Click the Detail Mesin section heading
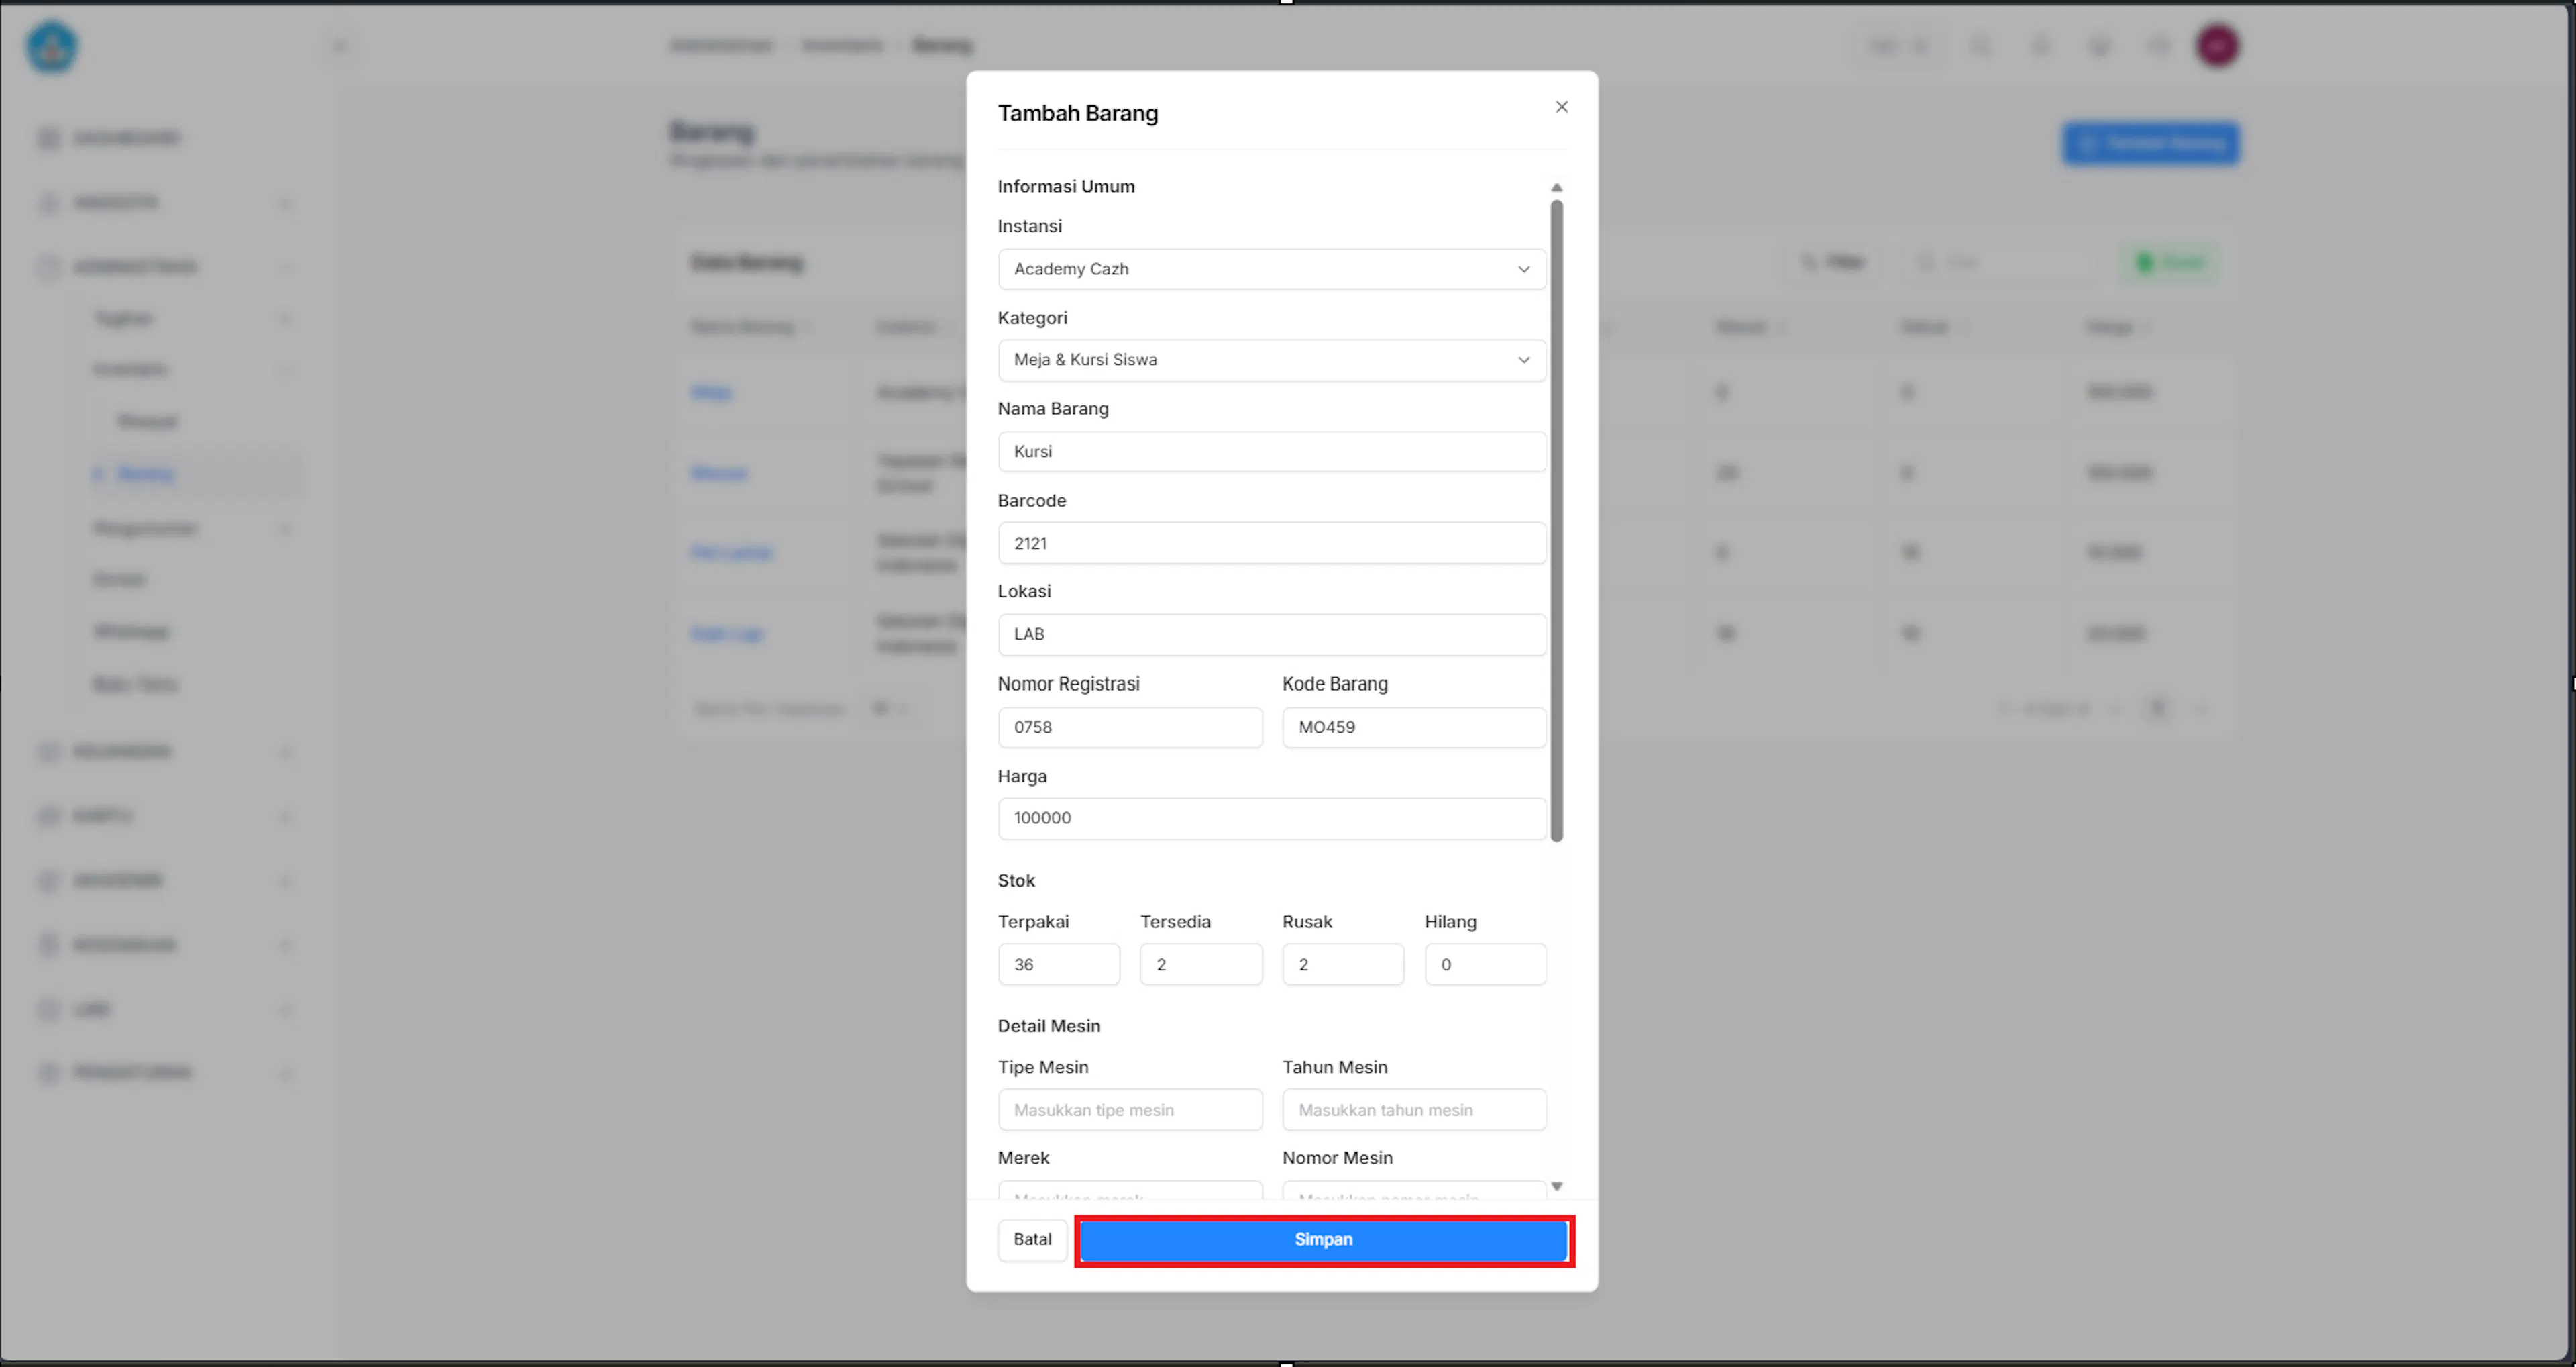Image resolution: width=2576 pixels, height=1367 pixels. [x=1049, y=1025]
